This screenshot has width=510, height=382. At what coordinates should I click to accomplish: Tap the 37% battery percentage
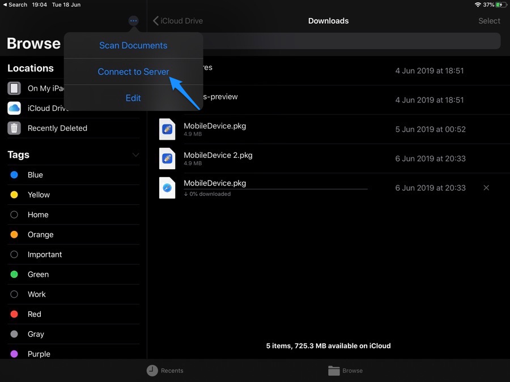point(488,5)
